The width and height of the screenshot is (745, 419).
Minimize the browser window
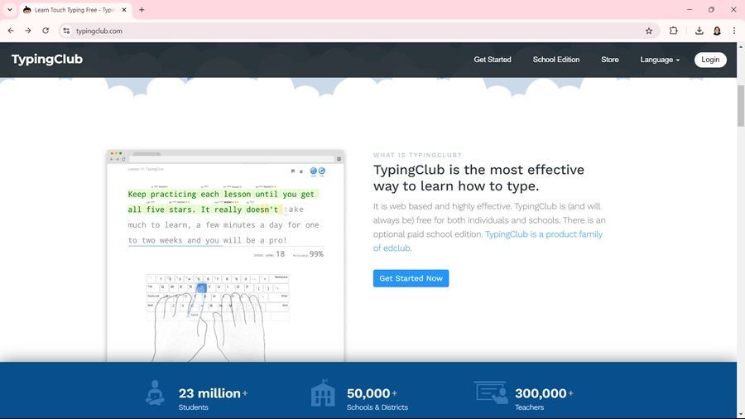click(690, 9)
